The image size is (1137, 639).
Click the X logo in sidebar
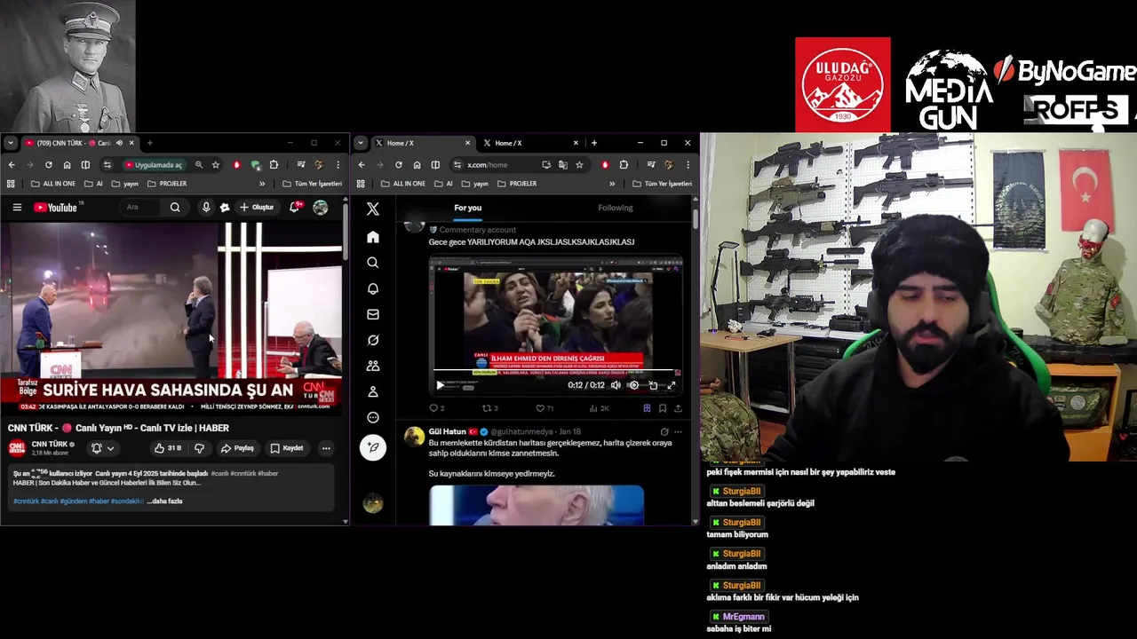pos(373,209)
